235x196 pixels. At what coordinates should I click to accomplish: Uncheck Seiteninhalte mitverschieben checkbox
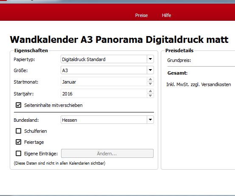coord(18,105)
